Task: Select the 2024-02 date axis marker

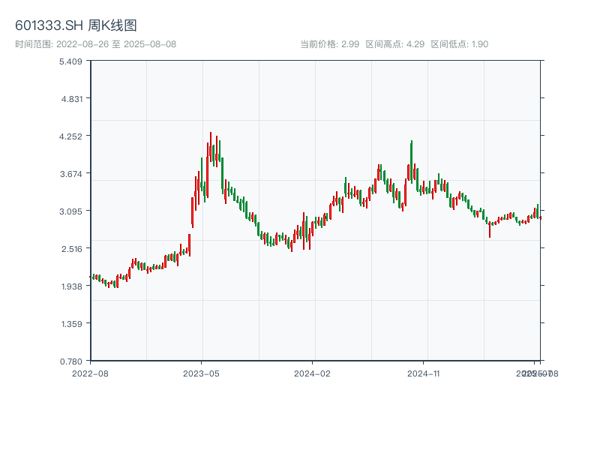Action: pos(312,373)
